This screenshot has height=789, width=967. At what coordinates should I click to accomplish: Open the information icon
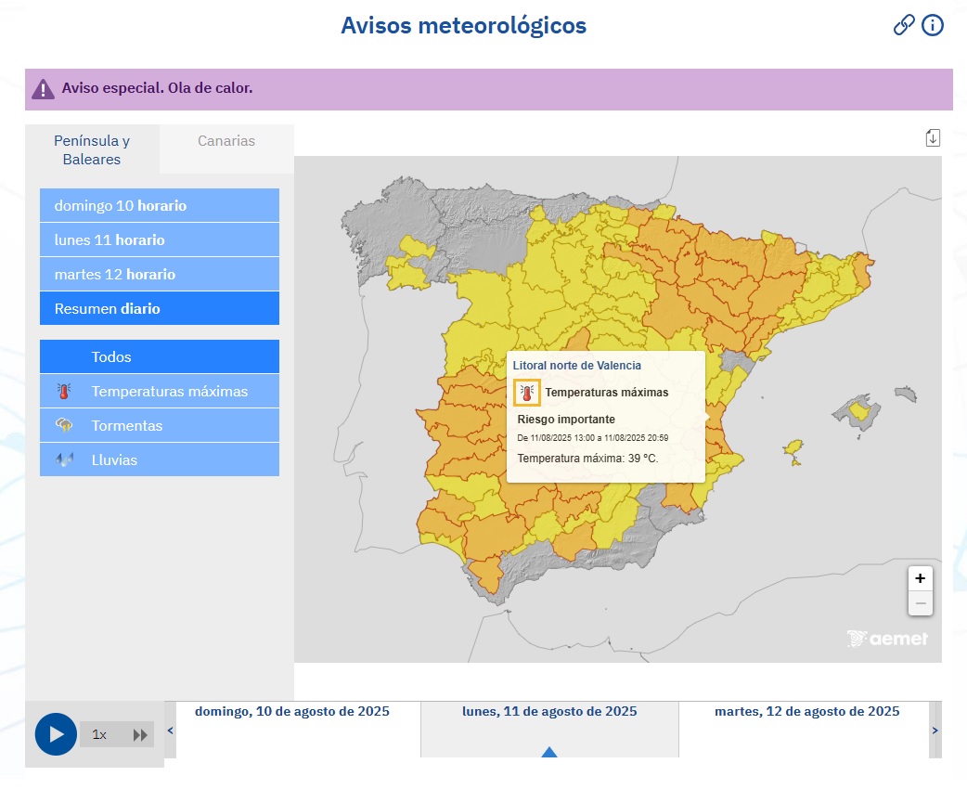[932, 25]
